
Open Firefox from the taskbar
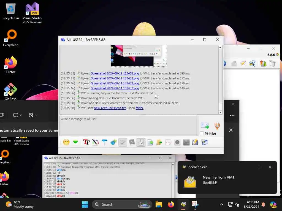click(171, 204)
